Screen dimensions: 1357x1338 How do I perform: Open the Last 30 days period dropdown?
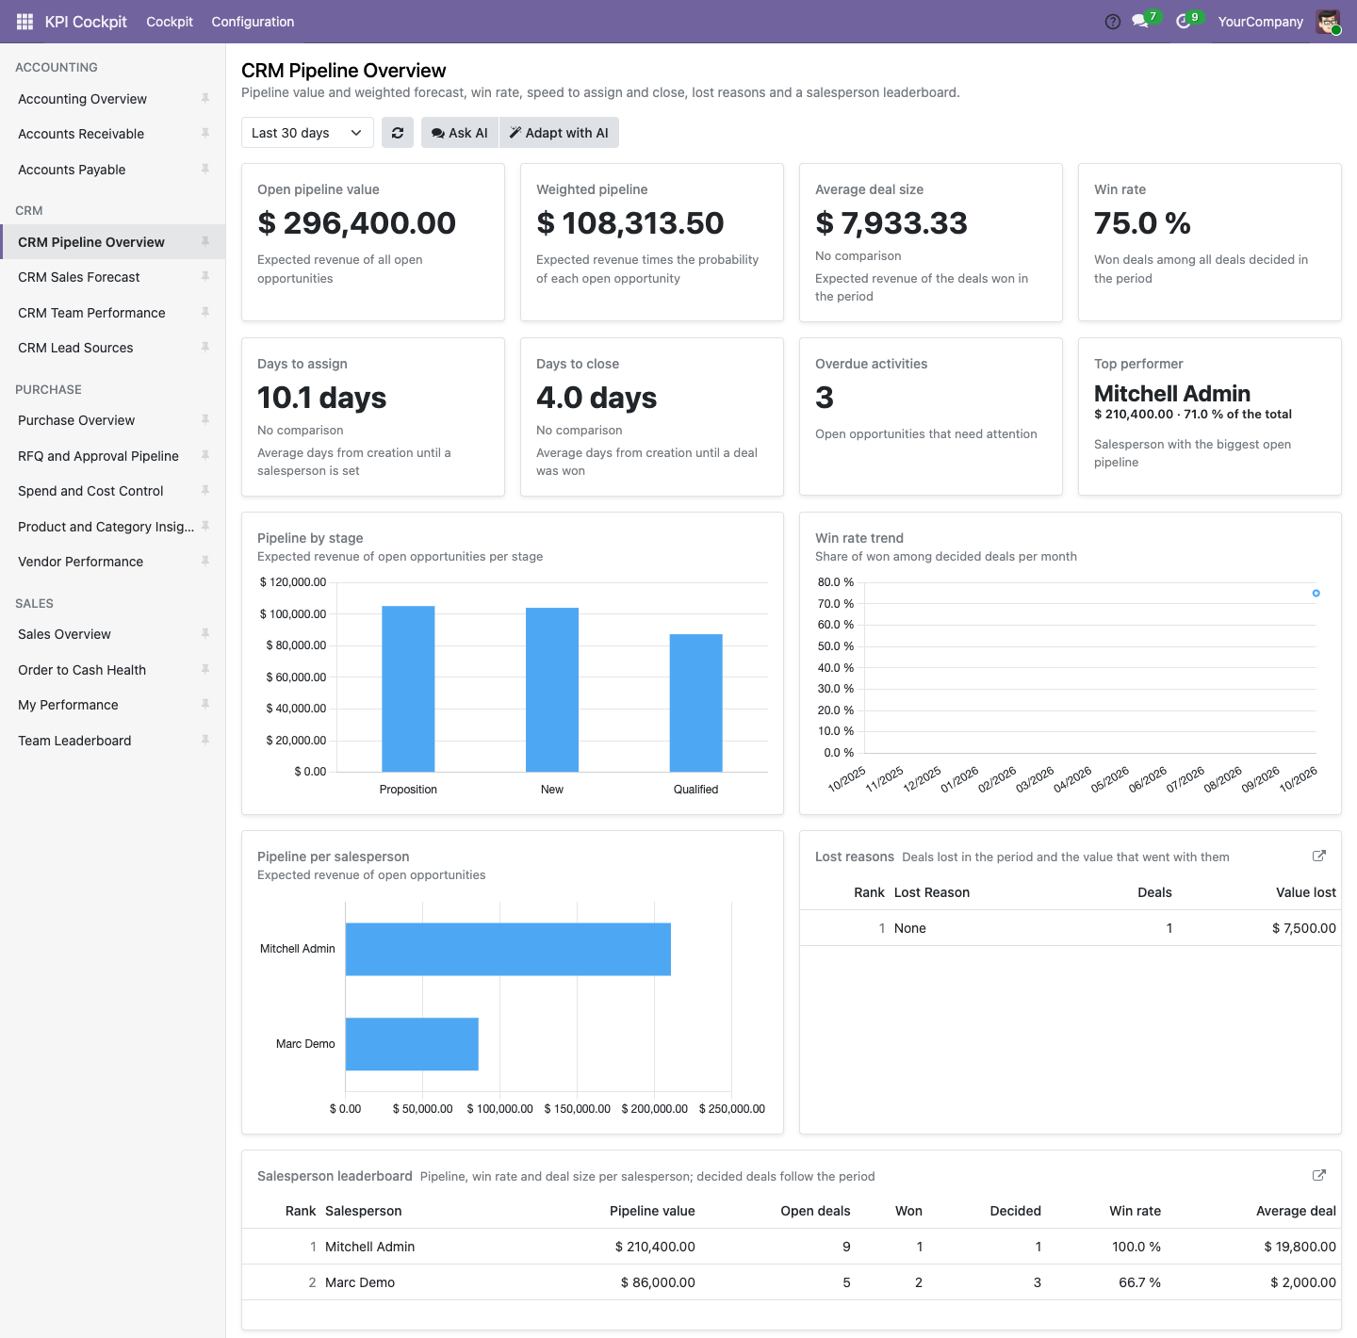(307, 133)
